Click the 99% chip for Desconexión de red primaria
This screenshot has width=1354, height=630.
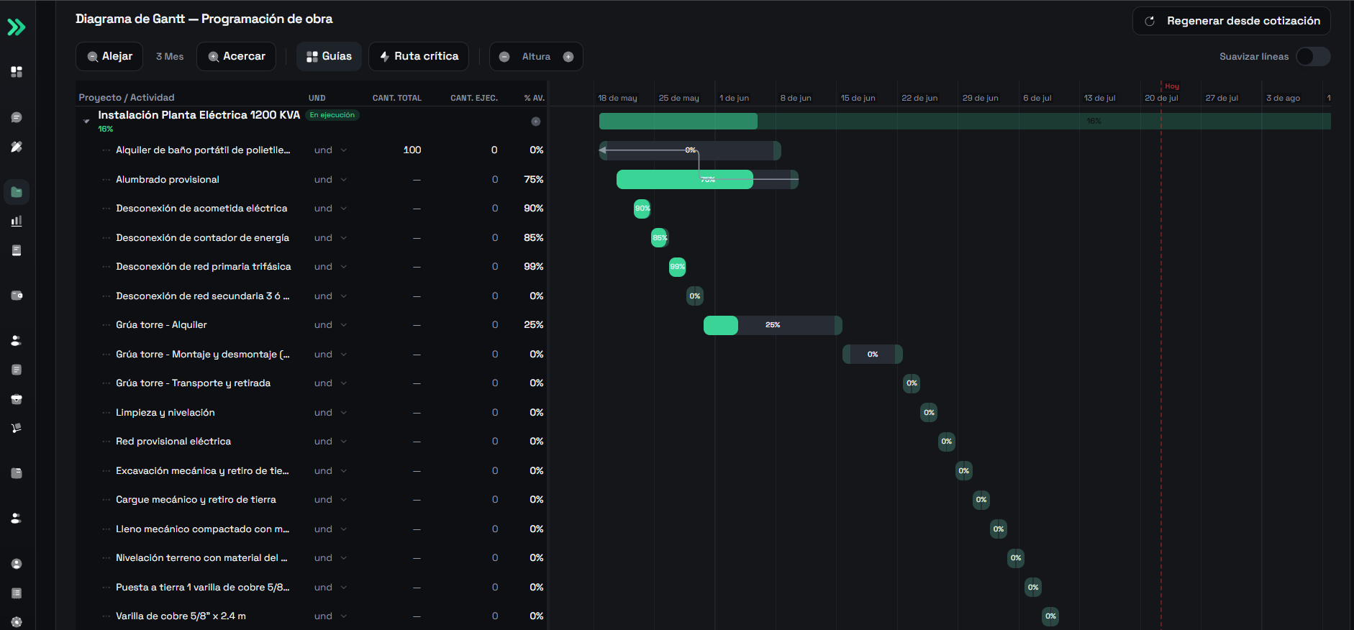click(x=678, y=267)
